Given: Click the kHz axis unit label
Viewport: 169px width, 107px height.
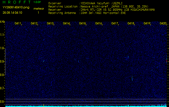Looking at the screenshot, I should [2, 22].
